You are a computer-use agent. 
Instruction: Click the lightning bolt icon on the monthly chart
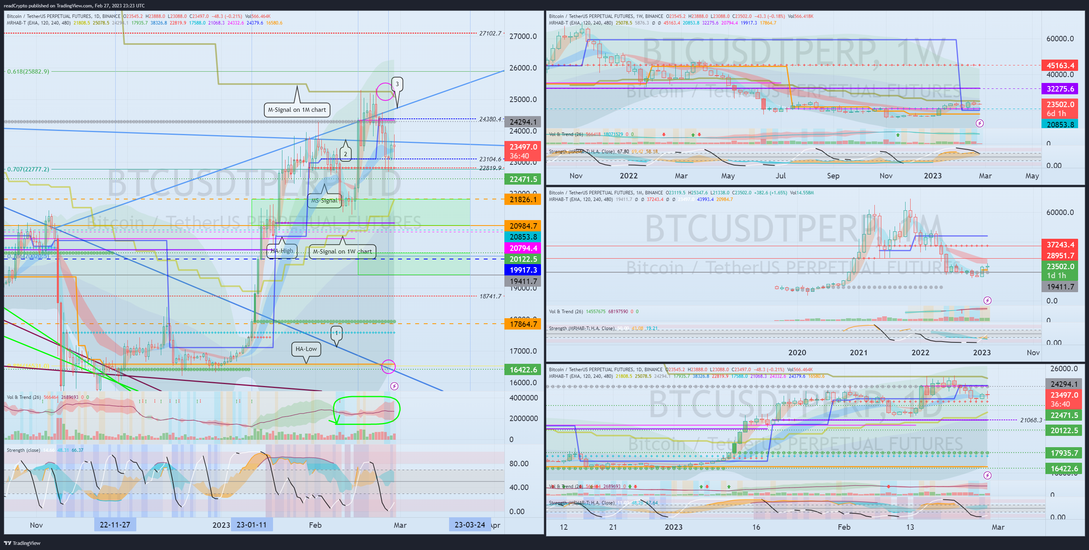coord(987,301)
